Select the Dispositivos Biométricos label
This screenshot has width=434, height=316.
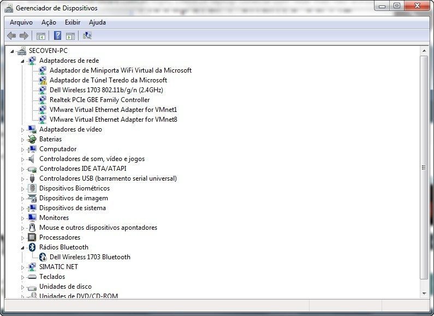[74, 188]
